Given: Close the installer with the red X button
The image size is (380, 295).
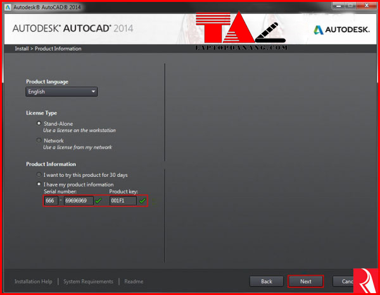Looking at the screenshot, I should [x=365, y=4].
